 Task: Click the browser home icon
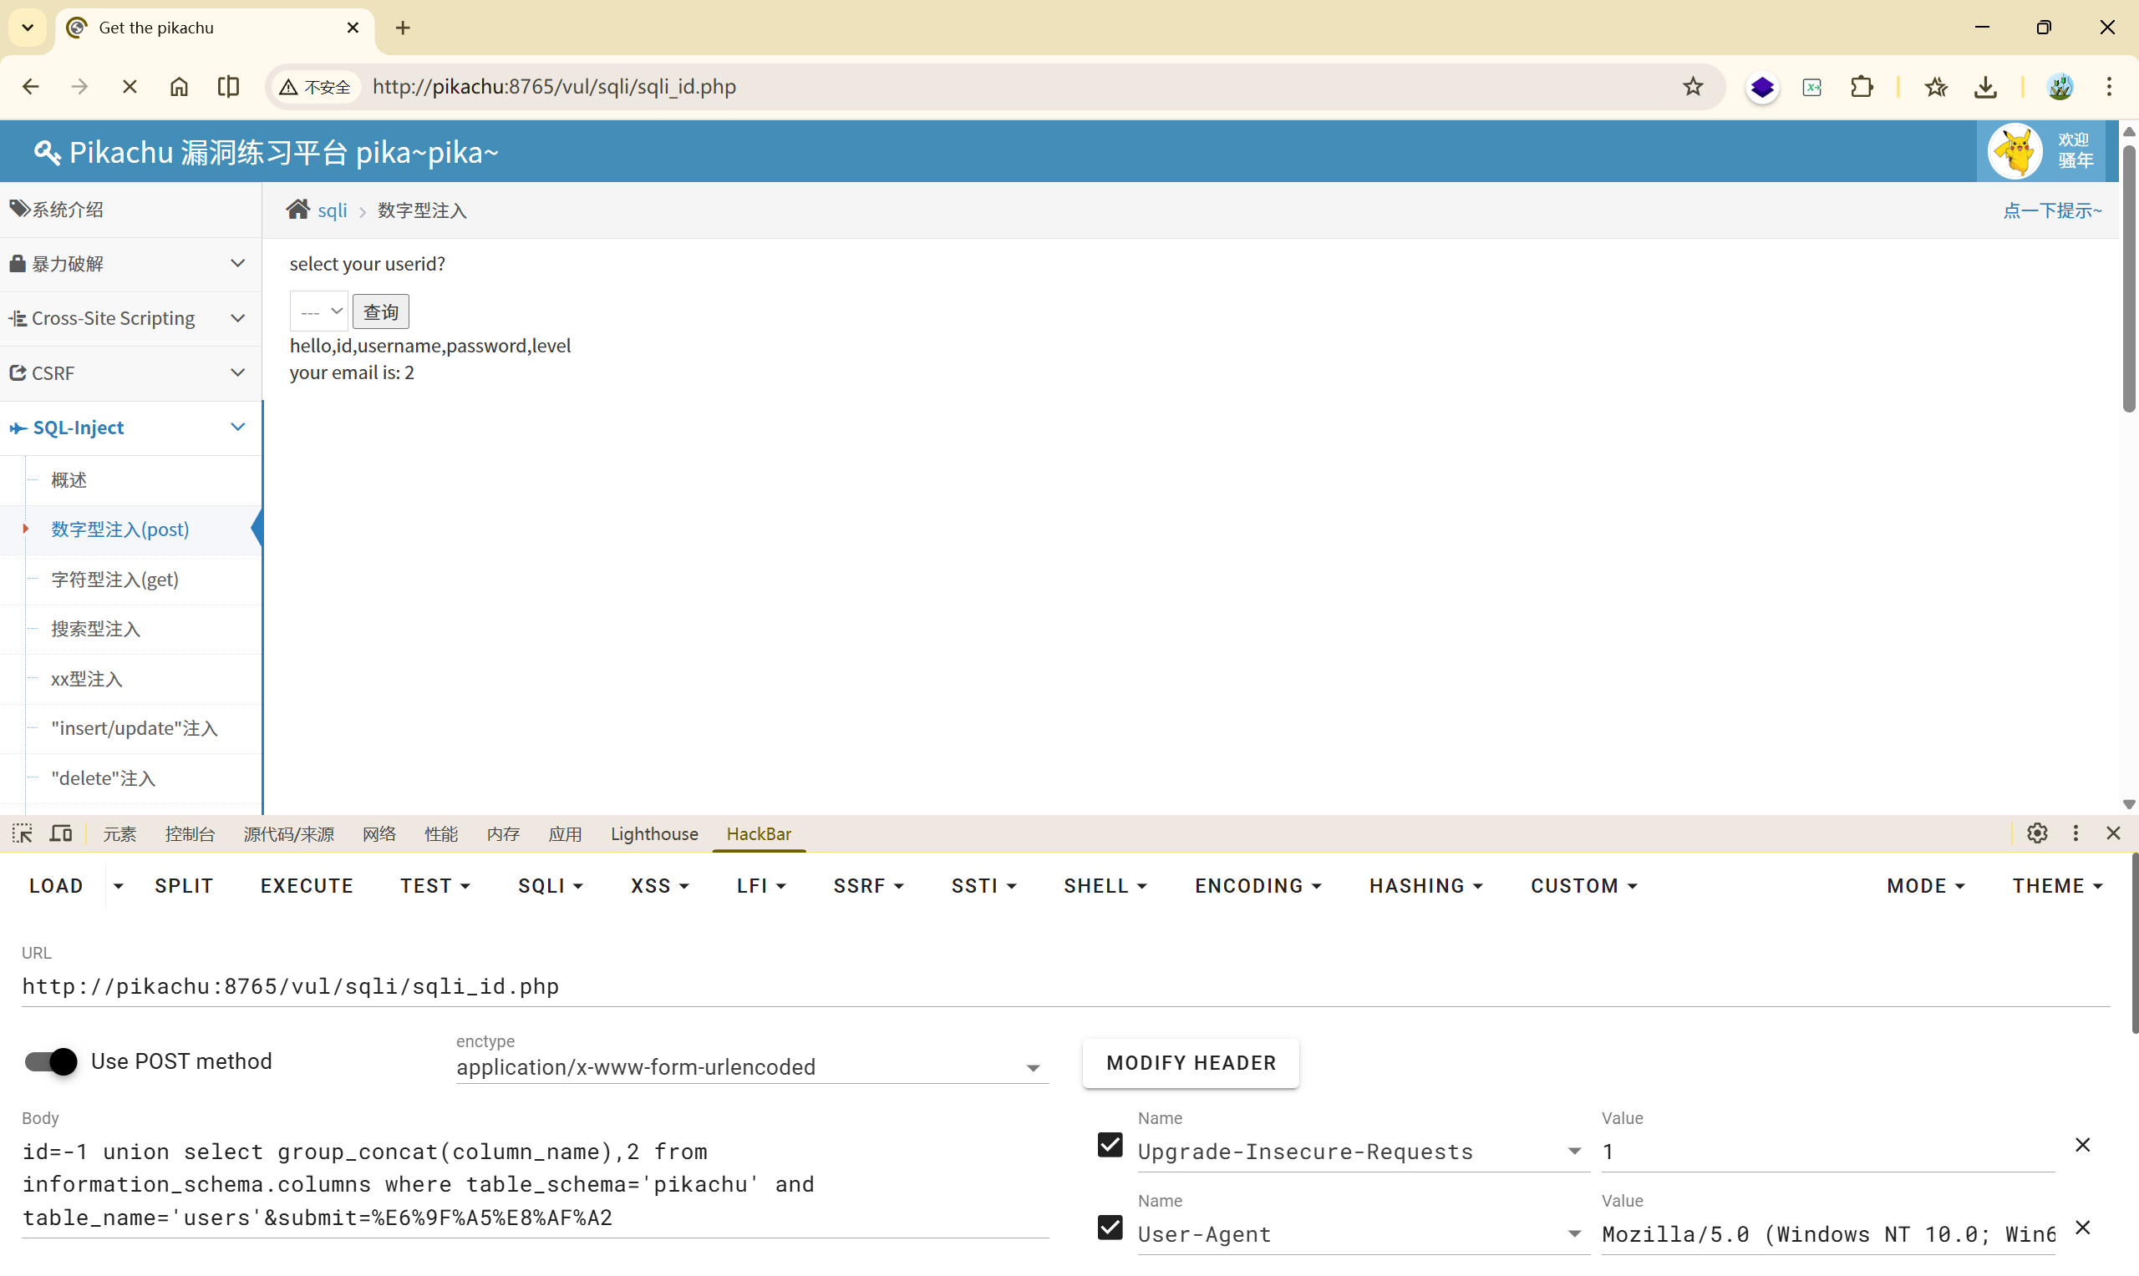179,87
